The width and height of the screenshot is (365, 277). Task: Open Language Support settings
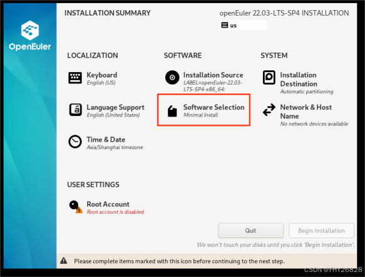click(x=106, y=110)
